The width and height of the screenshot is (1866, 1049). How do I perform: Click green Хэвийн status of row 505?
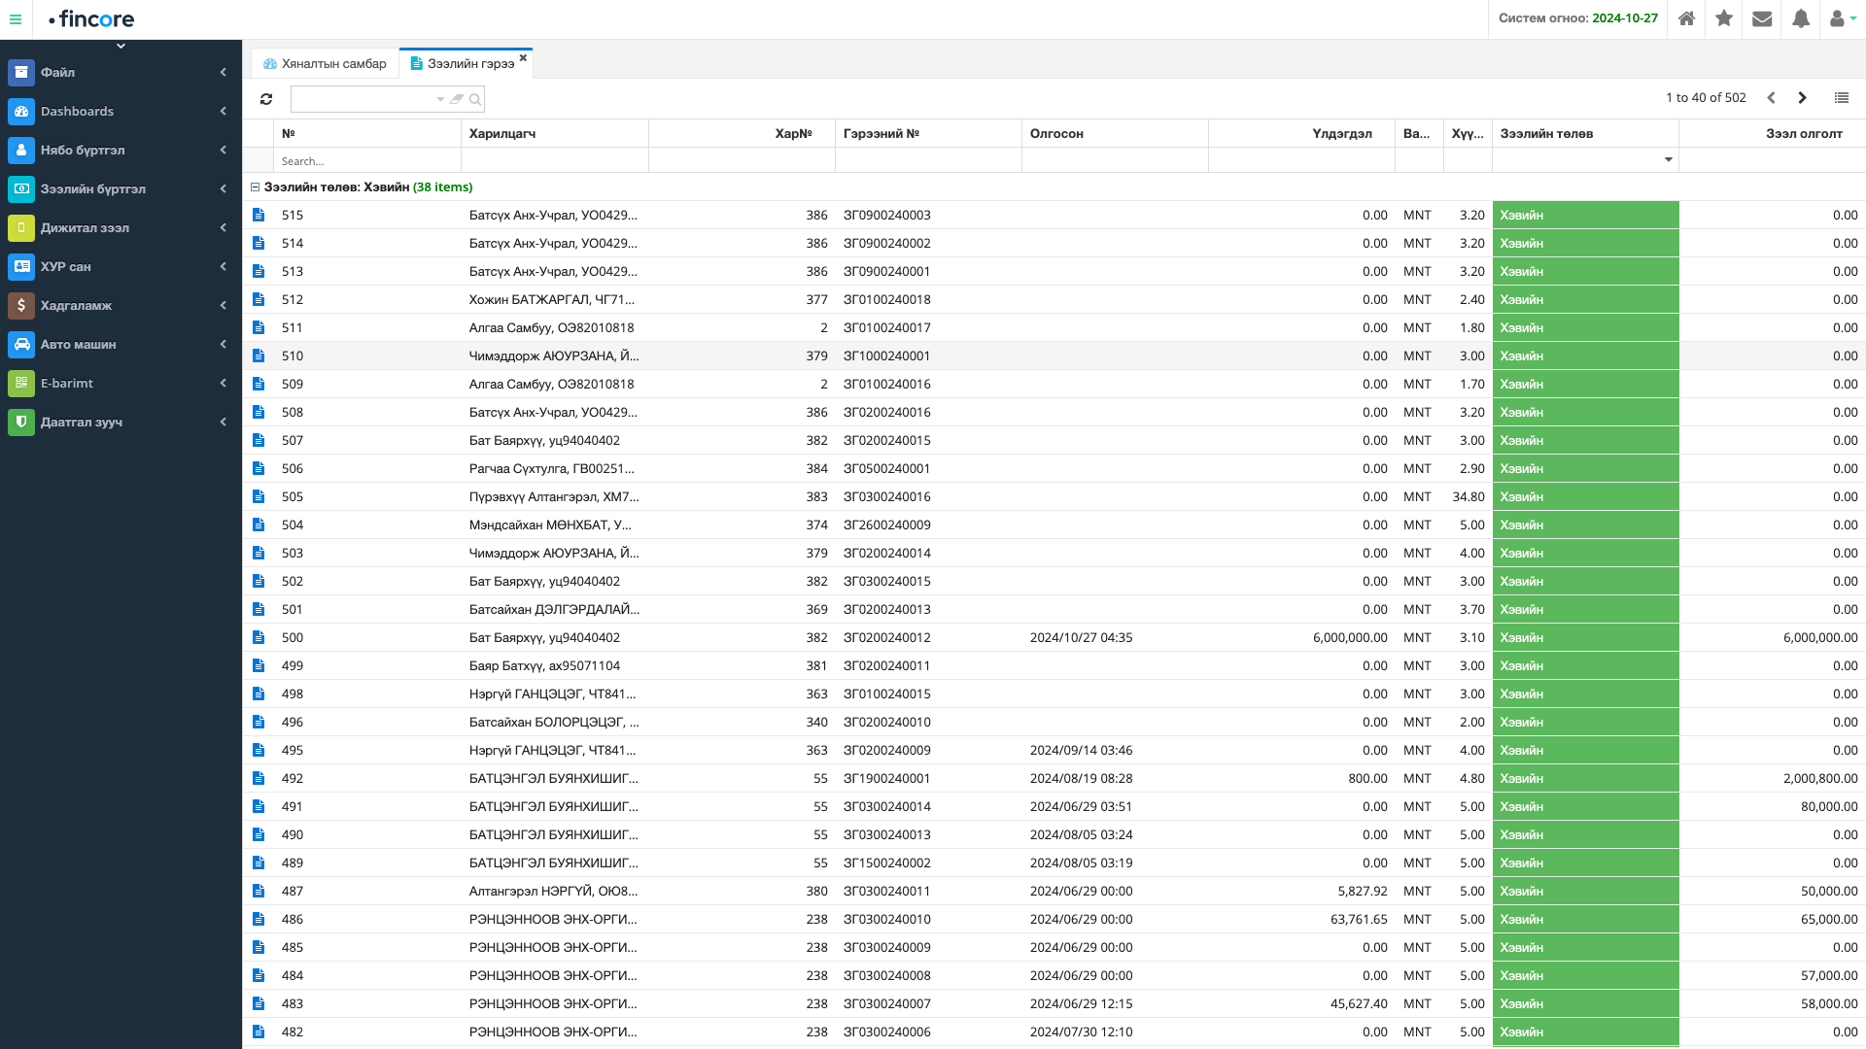coord(1585,496)
